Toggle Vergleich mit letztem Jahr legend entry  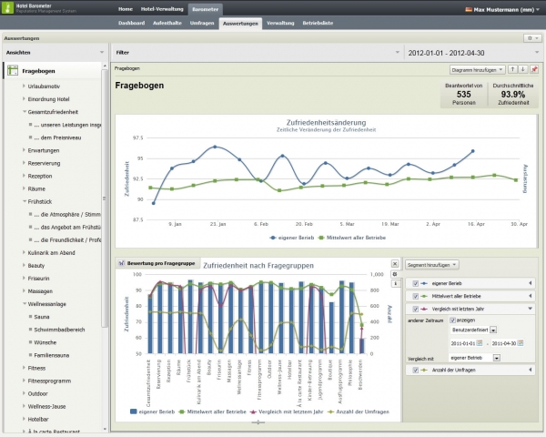287,412
